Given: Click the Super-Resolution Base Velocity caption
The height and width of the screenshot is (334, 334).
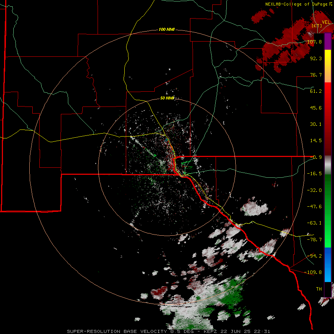Looking at the screenshot, I should pos(168,331).
